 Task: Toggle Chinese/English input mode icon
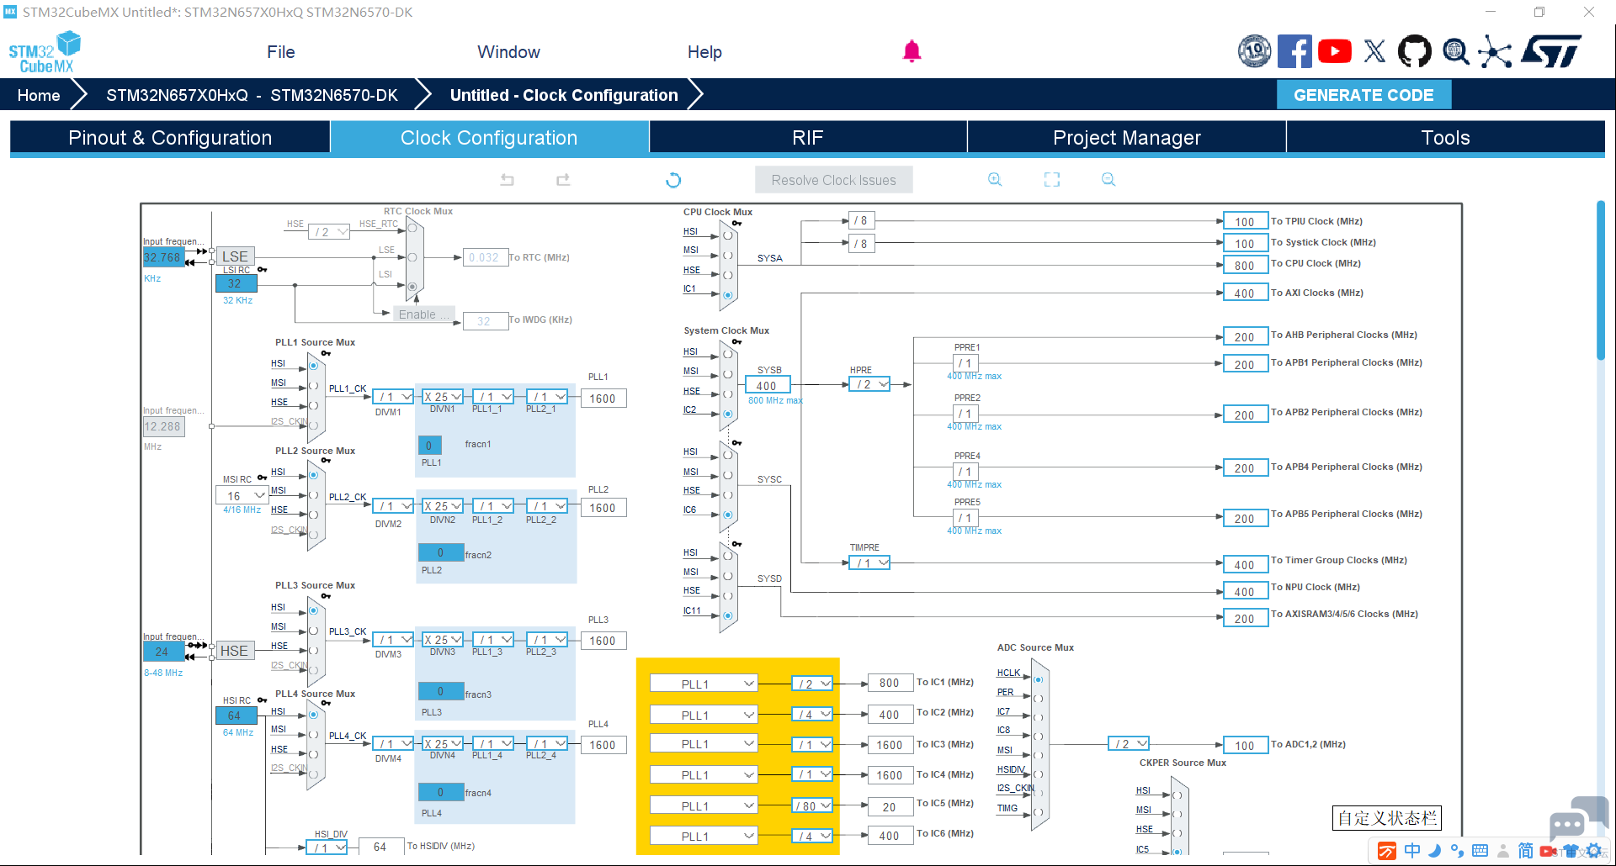(x=1412, y=851)
